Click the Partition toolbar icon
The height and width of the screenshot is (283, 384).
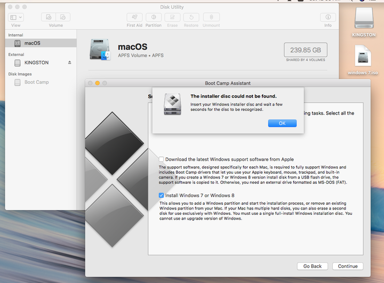click(x=154, y=17)
